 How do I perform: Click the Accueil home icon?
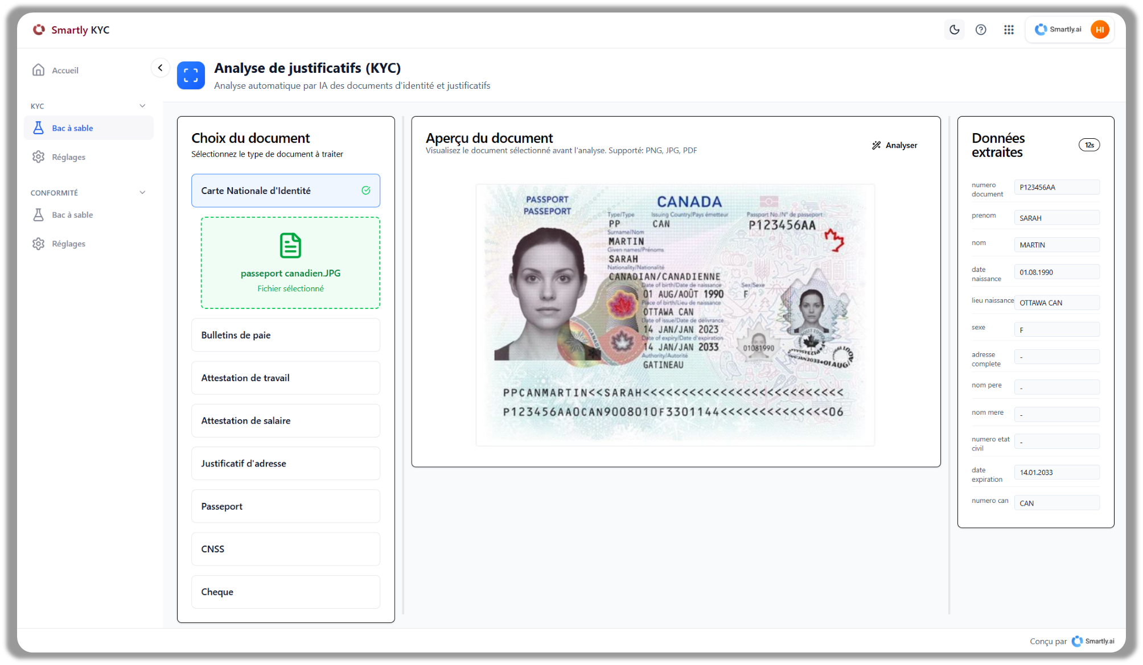39,70
